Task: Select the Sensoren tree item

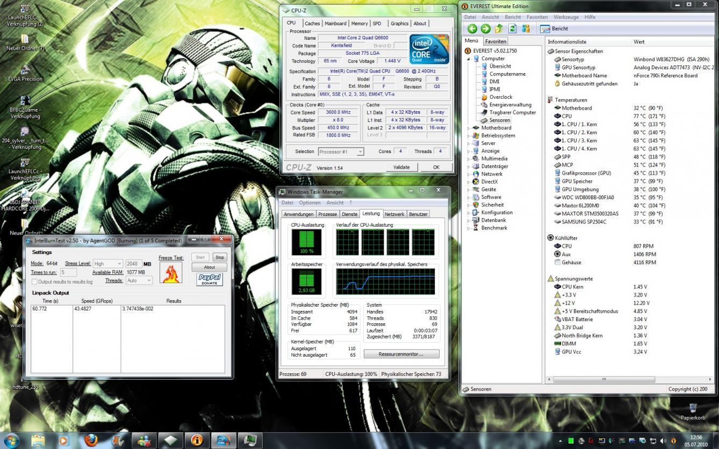Action: point(495,120)
